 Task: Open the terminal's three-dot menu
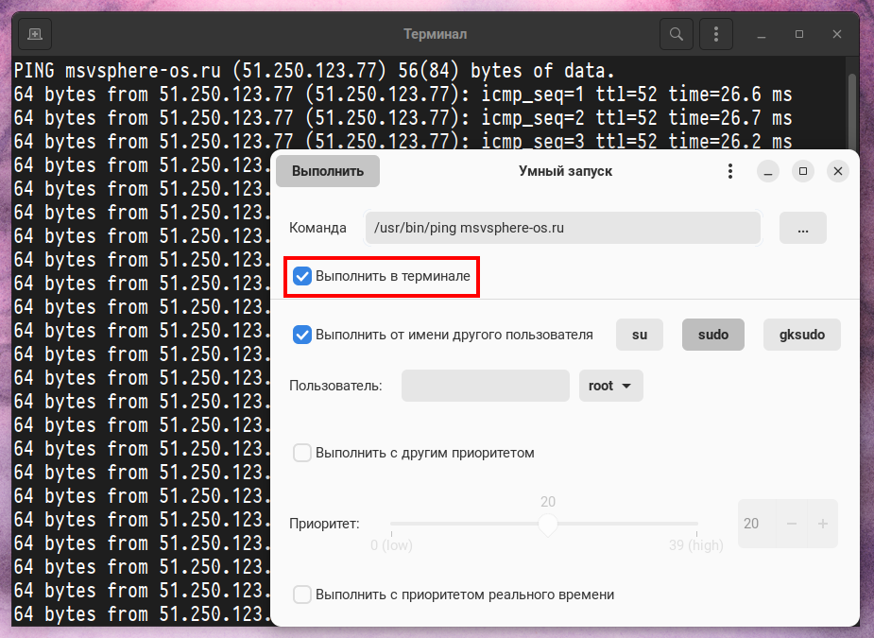coord(716,34)
